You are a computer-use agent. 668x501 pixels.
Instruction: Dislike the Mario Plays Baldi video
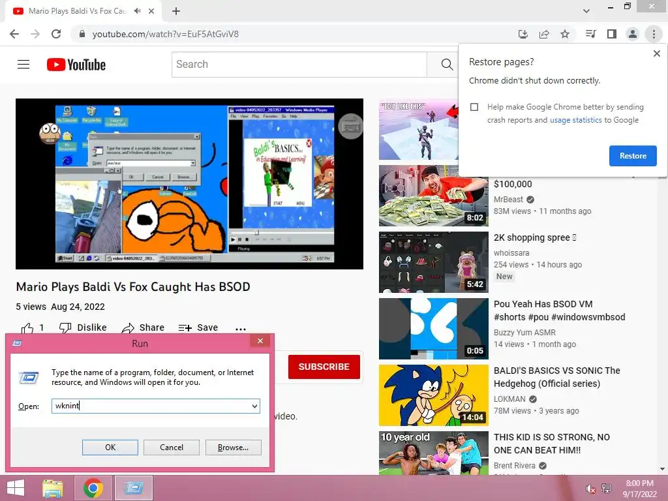(83, 327)
